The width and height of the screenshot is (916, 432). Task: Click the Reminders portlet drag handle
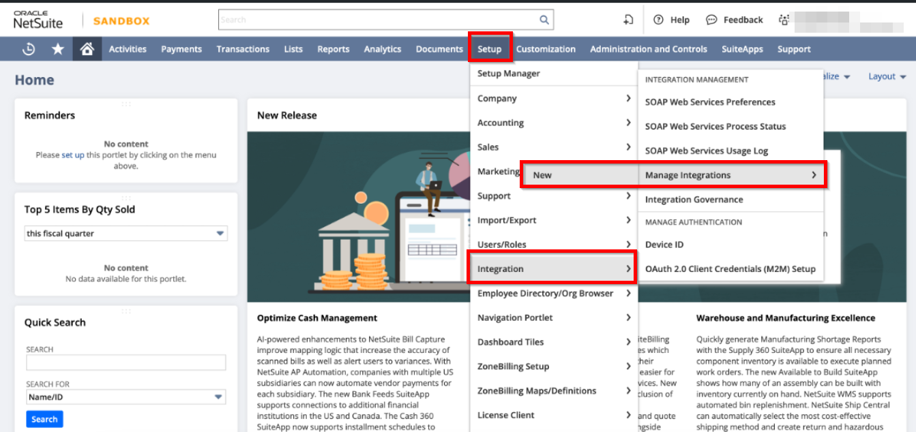pos(126,104)
